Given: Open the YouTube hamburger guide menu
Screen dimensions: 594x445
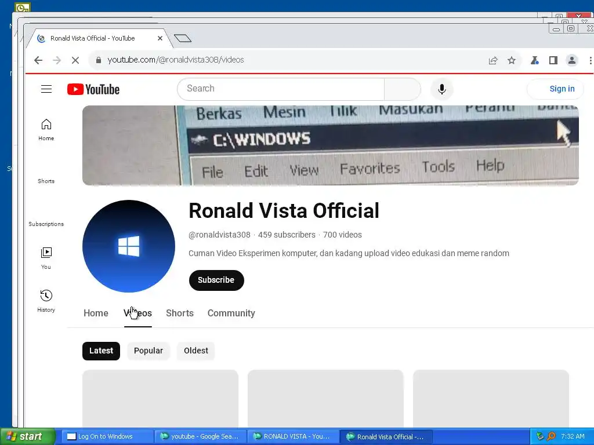Looking at the screenshot, I should point(46,89).
